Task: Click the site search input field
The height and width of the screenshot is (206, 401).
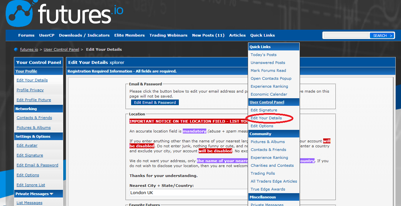Action: tap(346, 35)
